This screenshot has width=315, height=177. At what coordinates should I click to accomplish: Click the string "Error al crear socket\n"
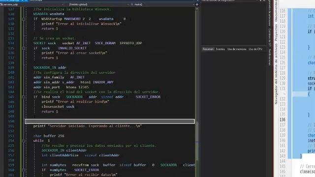[82, 53]
